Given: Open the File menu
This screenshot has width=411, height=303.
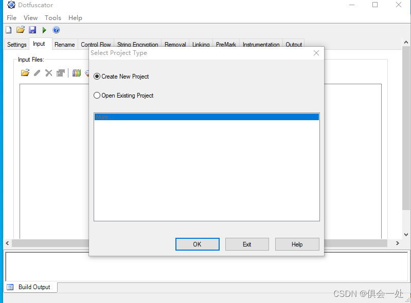Looking at the screenshot, I should tap(11, 18).
